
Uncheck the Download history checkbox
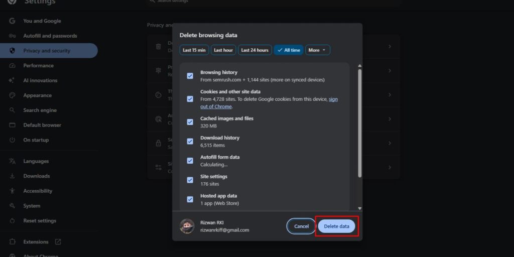(x=190, y=141)
